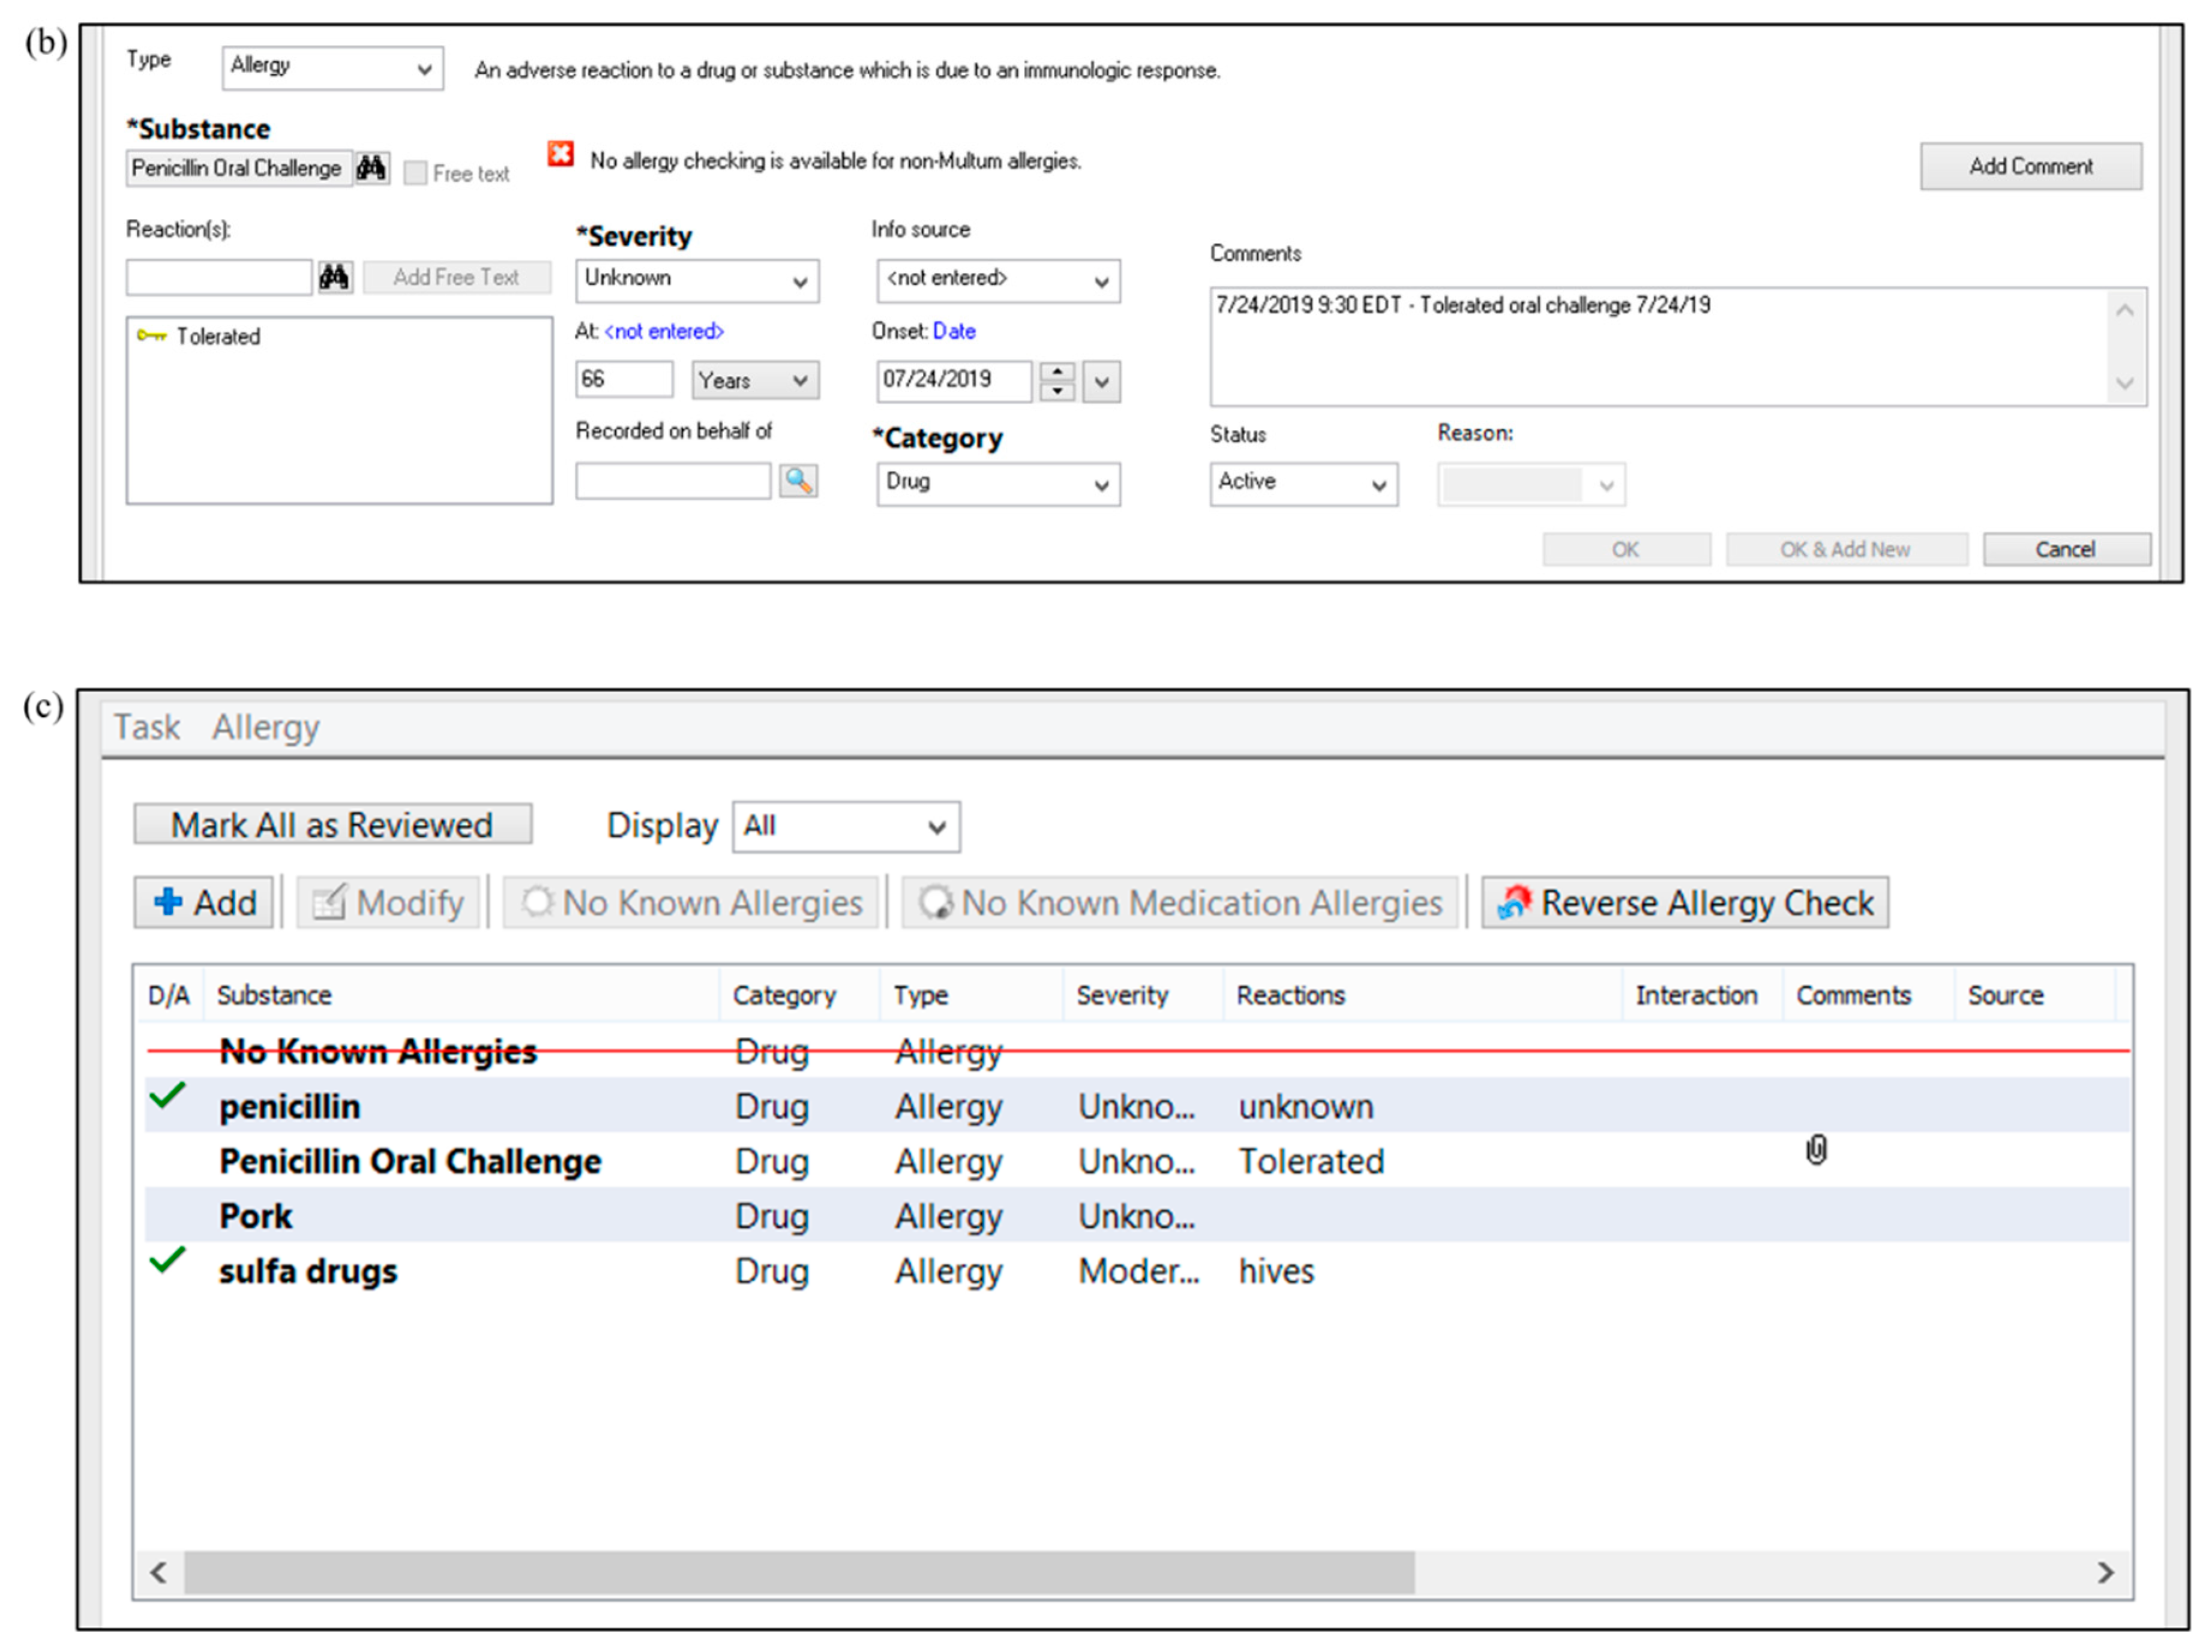The height and width of the screenshot is (1652, 2212).
Task: Click the Recorded on behalf of magnifier icon
Action: pos(798,482)
